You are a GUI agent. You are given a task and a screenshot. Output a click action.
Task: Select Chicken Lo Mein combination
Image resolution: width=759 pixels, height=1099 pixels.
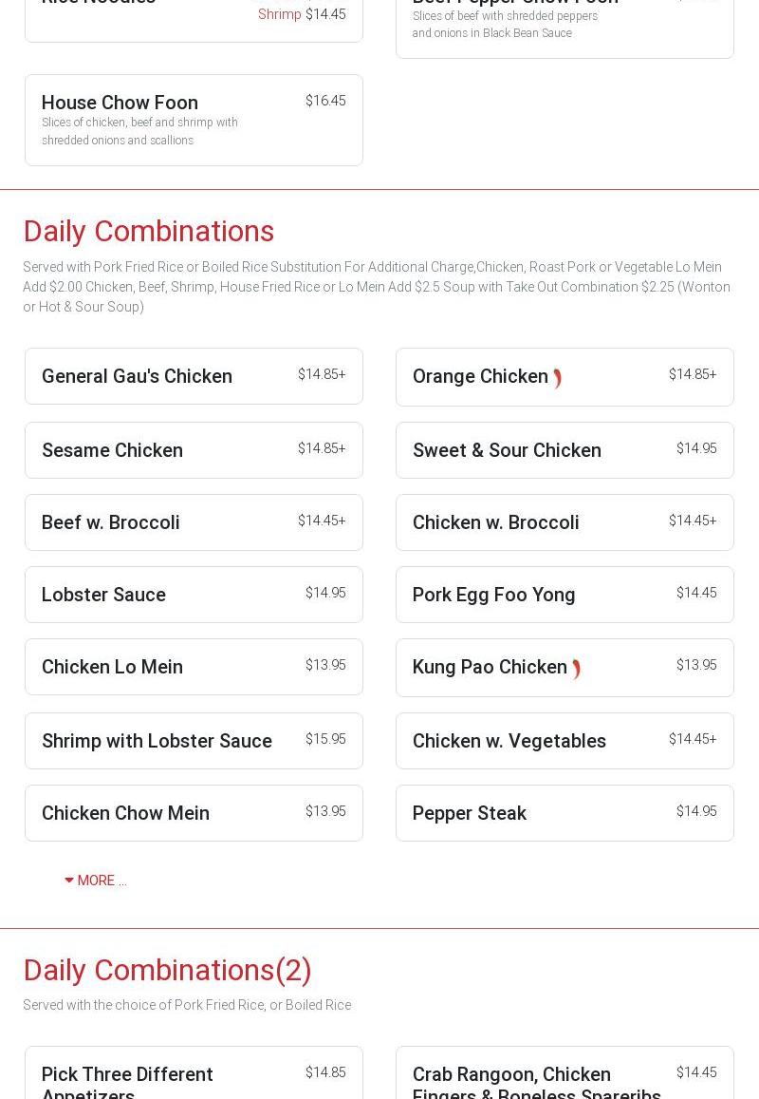[x=194, y=667]
